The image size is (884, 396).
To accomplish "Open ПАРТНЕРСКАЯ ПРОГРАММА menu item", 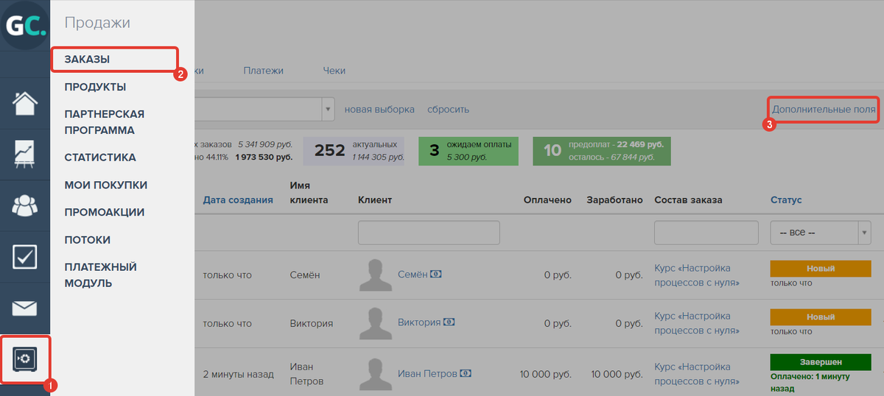I will click(104, 122).
